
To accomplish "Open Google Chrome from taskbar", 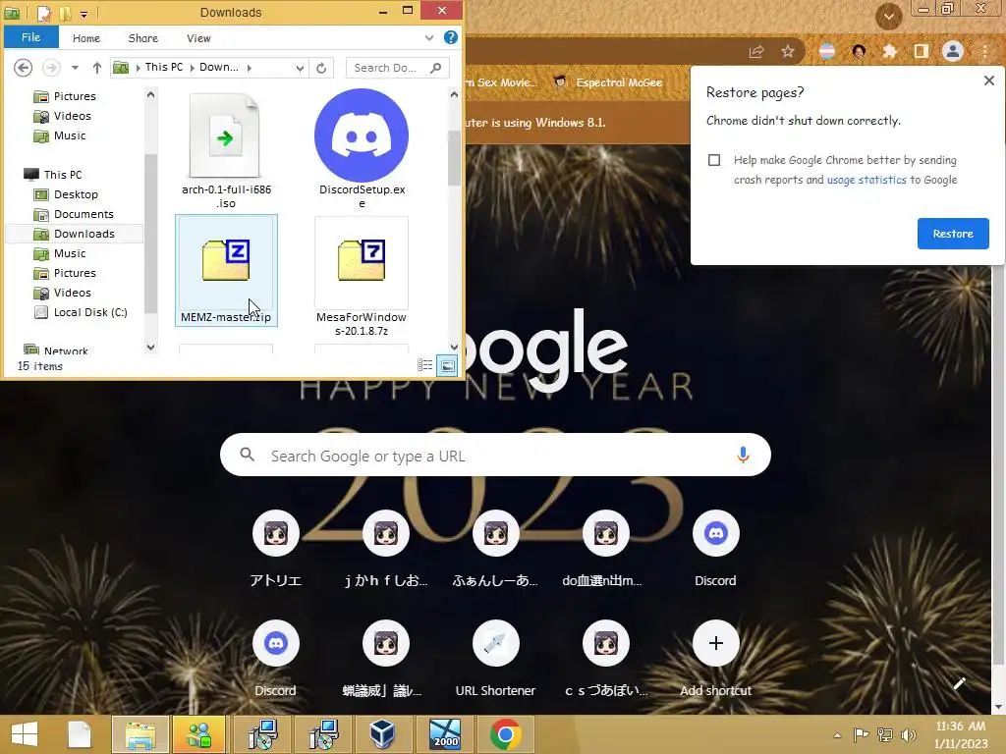I will pyautogui.click(x=506, y=734).
